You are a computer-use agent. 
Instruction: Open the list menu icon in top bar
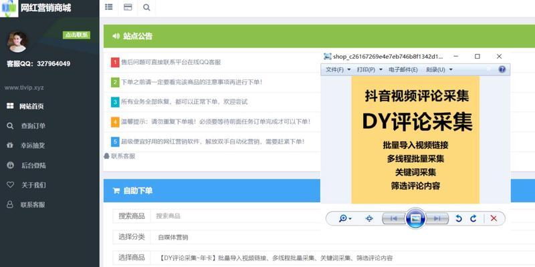(x=109, y=7)
